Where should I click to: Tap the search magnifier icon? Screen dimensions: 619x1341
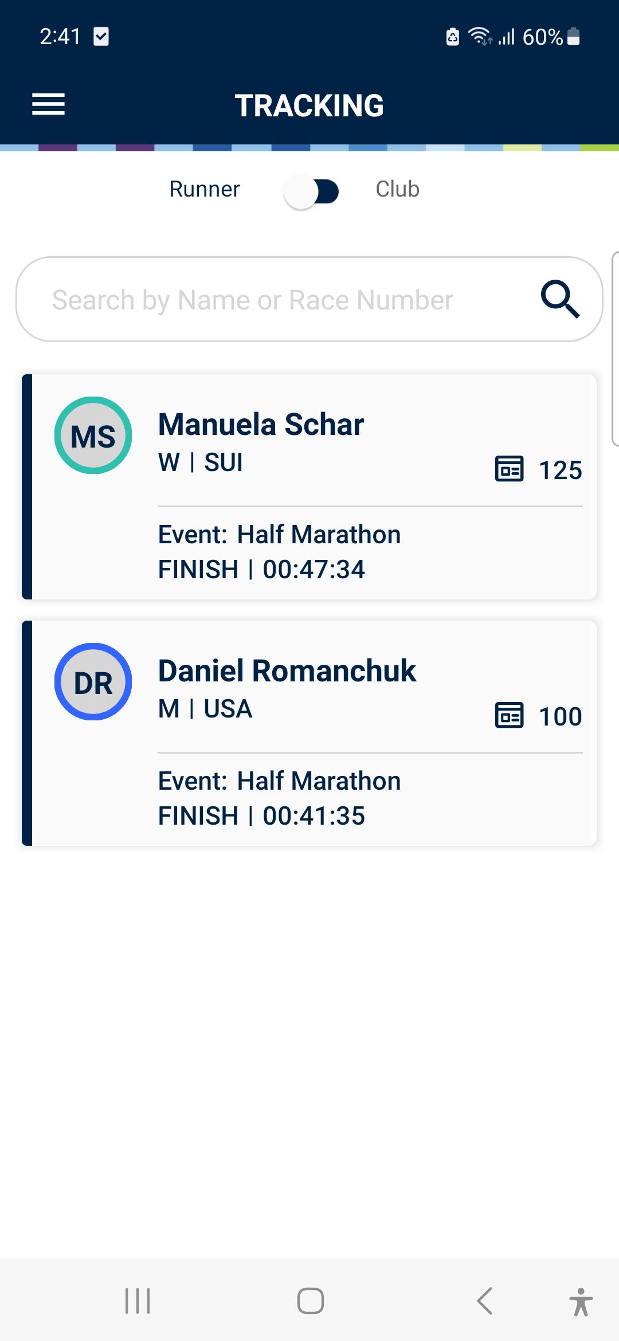click(560, 299)
